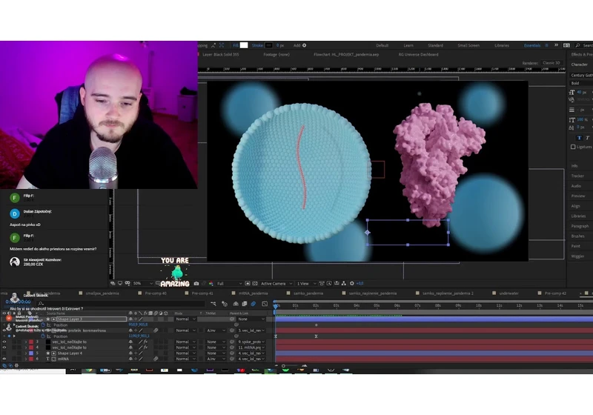Toggle the Transparency Grid icon
The image size is (593, 415).
(x=254, y=283)
